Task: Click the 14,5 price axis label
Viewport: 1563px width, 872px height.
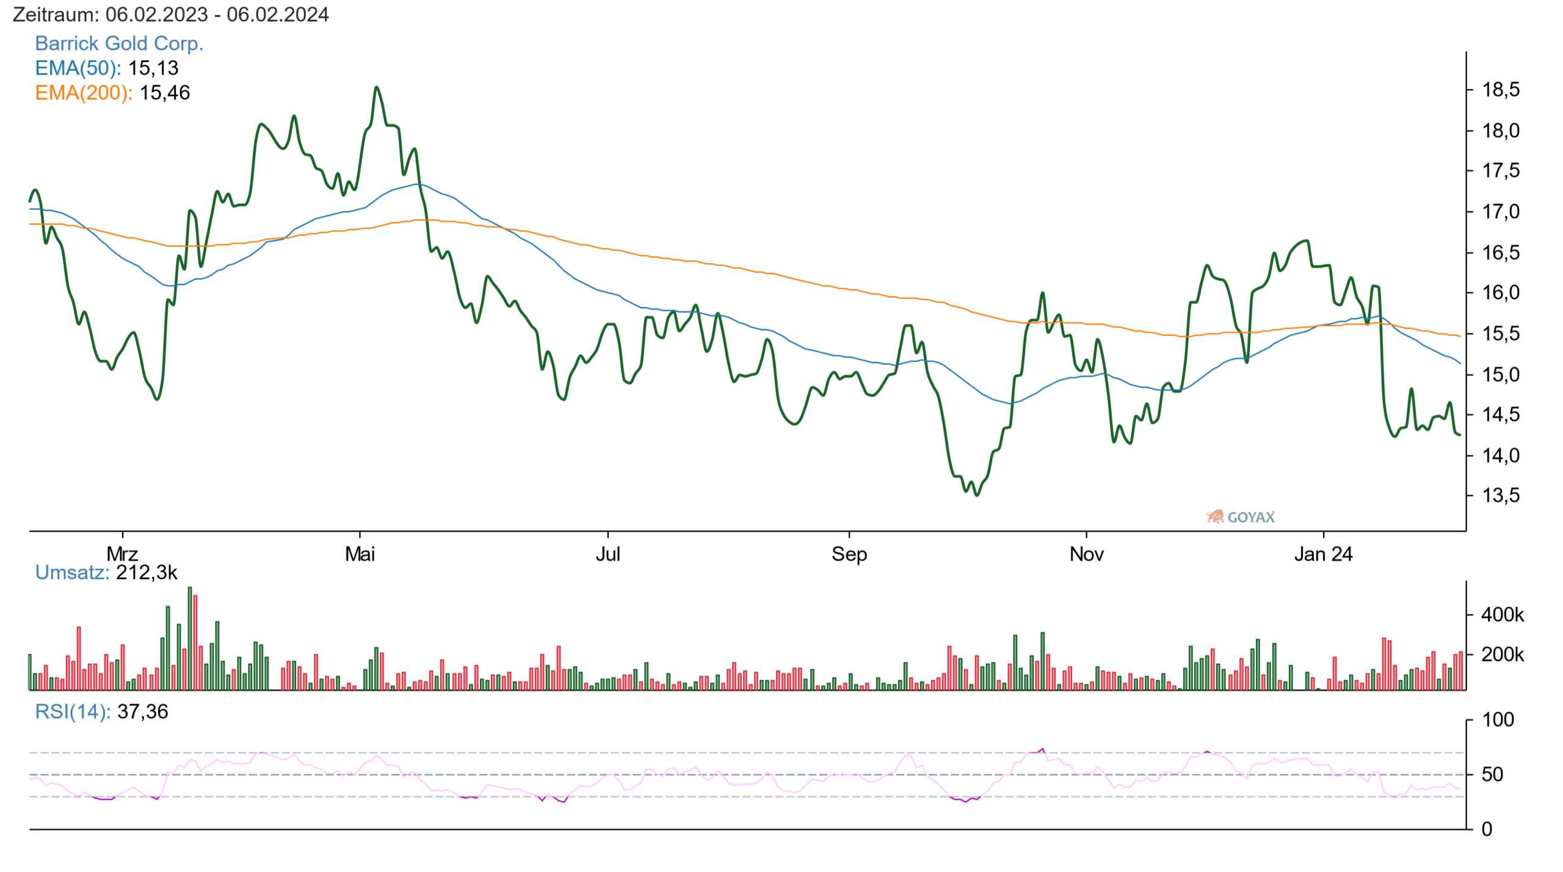Action: 1501,415
